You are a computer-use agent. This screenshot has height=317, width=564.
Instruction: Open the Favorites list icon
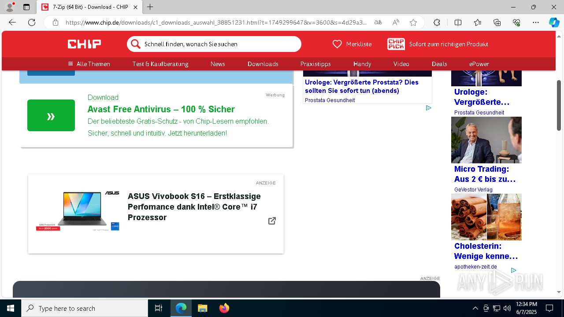(x=478, y=22)
